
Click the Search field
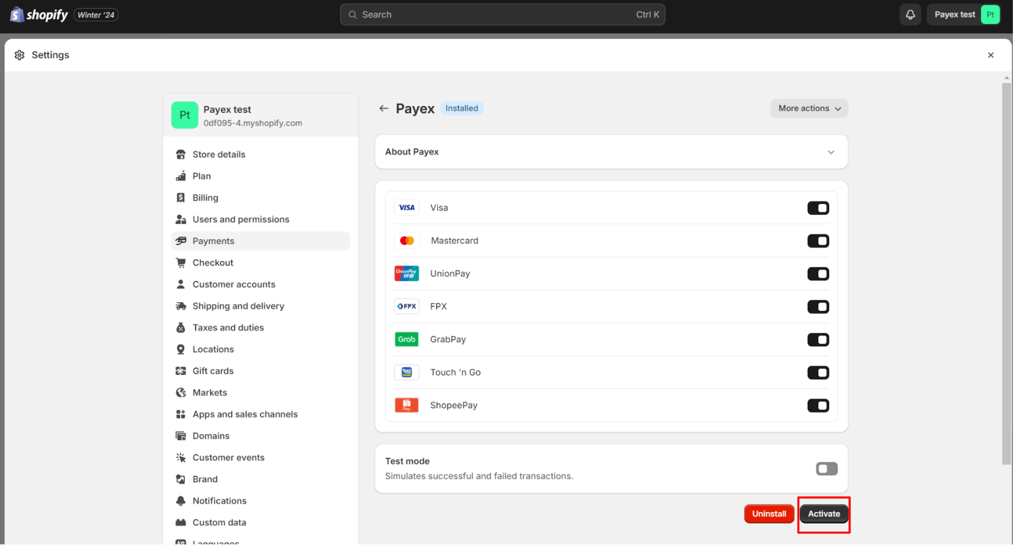coord(502,14)
